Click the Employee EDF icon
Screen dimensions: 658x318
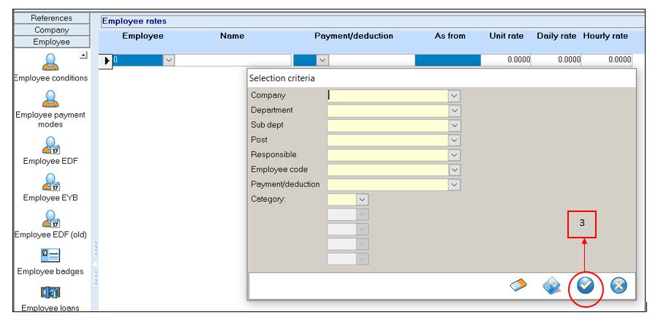click(x=50, y=144)
